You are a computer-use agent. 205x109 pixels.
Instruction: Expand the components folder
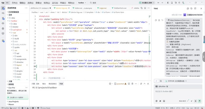coord(22,59)
